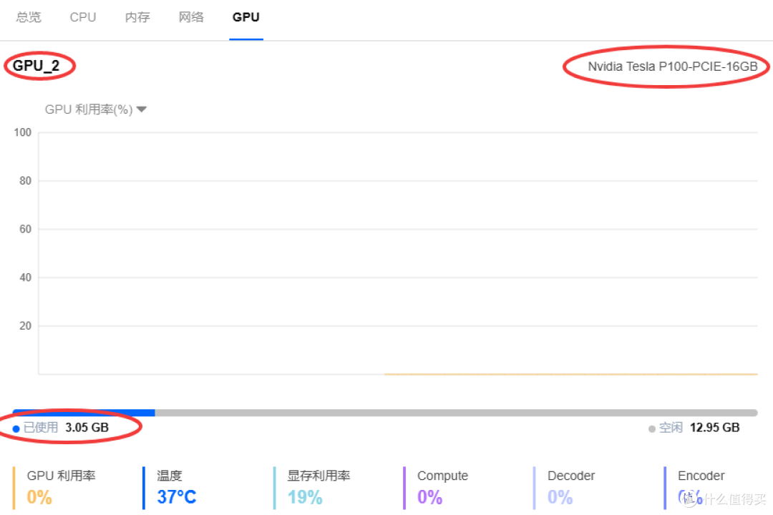
Task: Click the GPU 利用率 0% stat
Action: (x=54, y=487)
